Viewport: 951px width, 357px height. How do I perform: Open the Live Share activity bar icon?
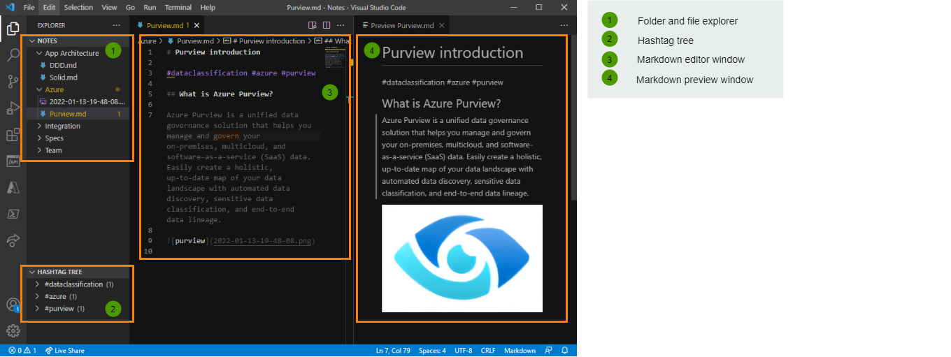tap(13, 240)
